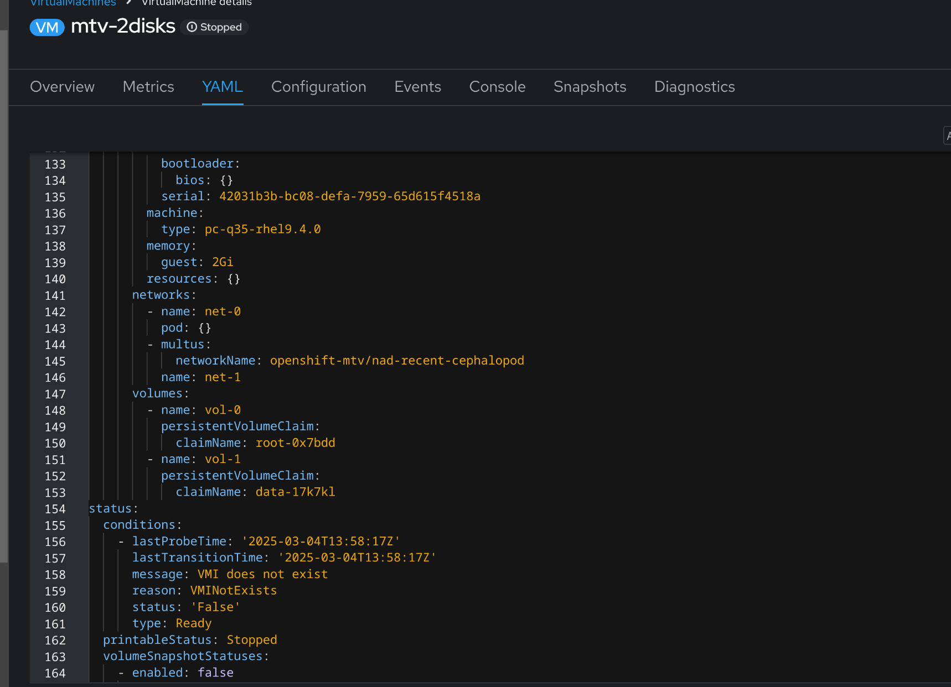951x687 pixels.
Task: Click the breadcrumb chevron separator
Action: tap(128, 2)
